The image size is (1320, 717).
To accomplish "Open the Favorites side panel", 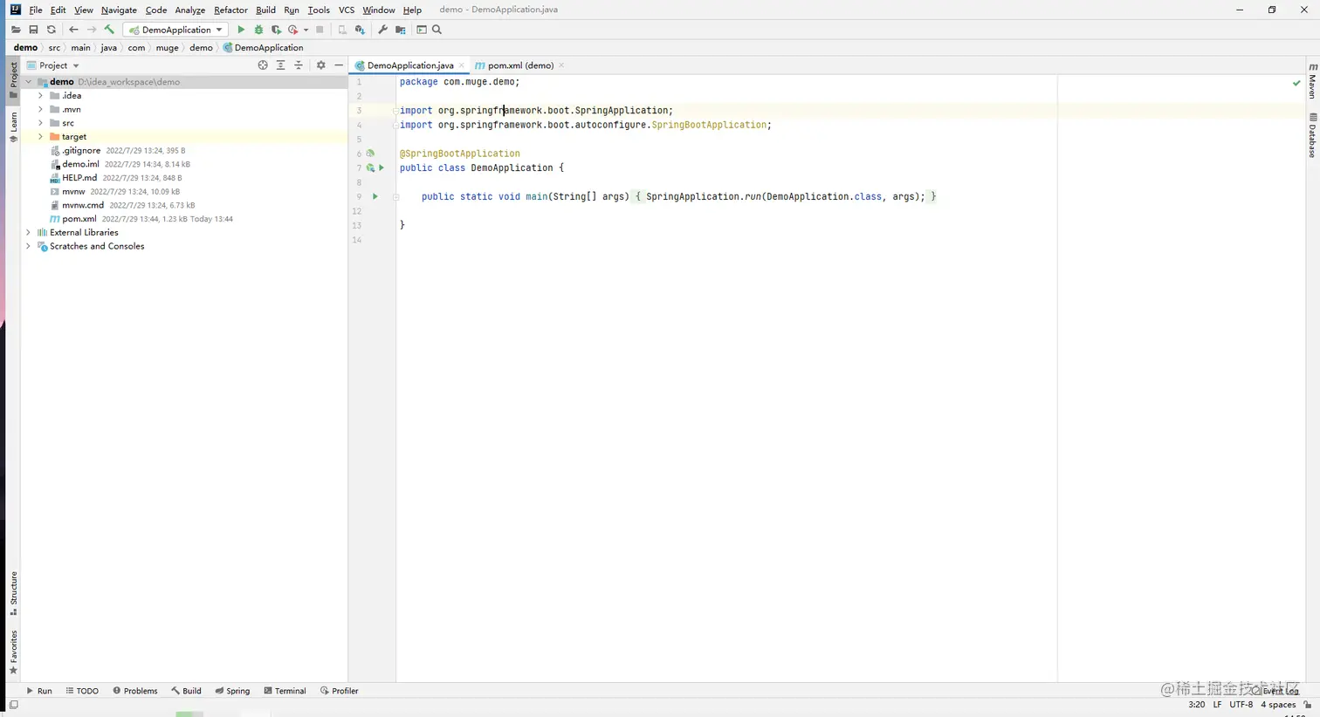I will [x=13, y=652].
